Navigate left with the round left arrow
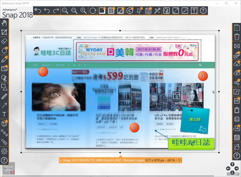This screenshot has width=241, height=177. pos(228,168)
